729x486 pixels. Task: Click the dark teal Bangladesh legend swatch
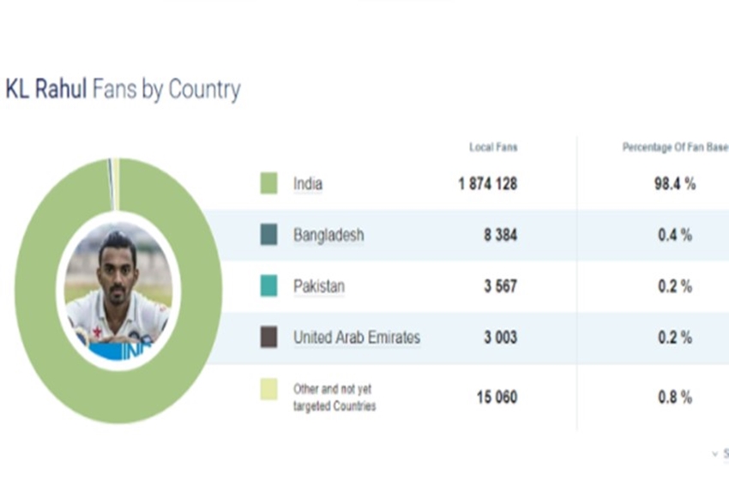[268, 235]
